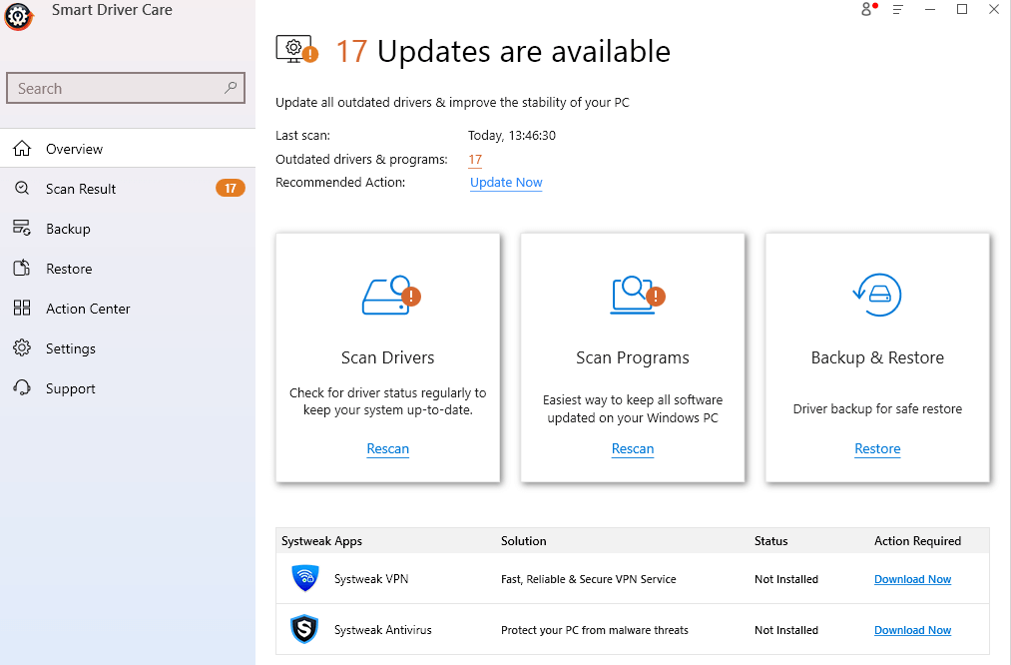1011x665 pixels.
Task: Open the user account icon with red dot
Action: [868, 9]
